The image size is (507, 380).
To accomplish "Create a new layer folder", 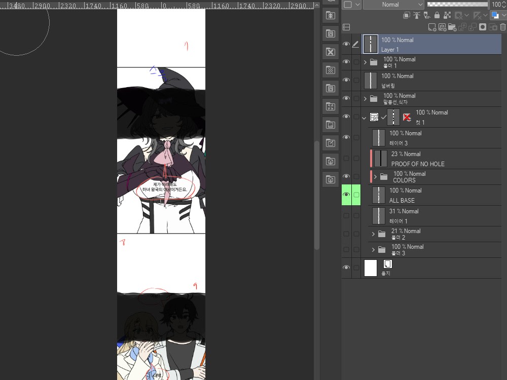I will coord(452,27).
